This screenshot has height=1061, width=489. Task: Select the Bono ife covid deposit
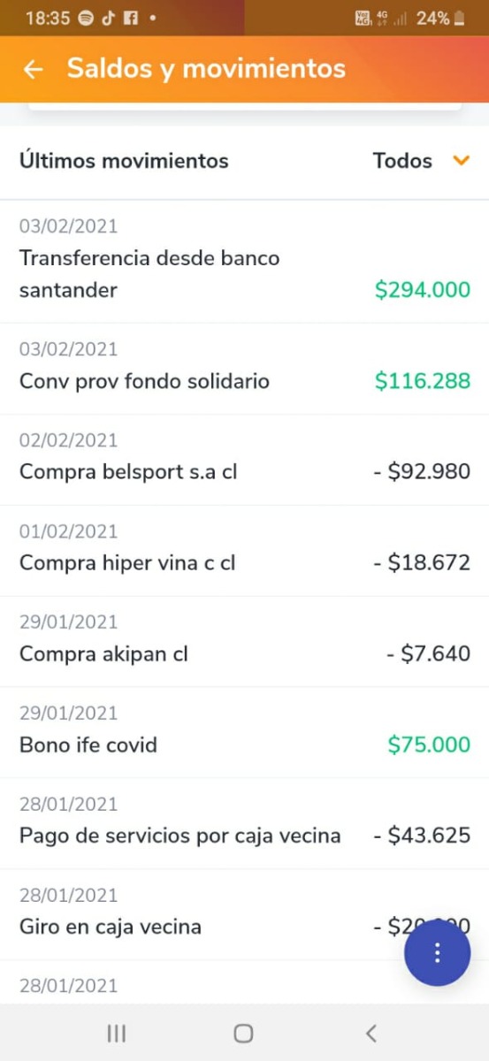244,733
